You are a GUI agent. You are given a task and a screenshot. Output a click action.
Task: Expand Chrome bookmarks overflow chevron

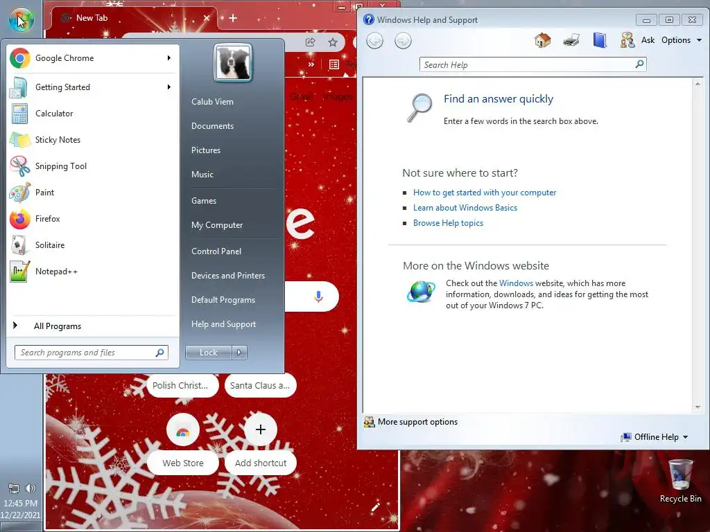(x=311, y=64)
